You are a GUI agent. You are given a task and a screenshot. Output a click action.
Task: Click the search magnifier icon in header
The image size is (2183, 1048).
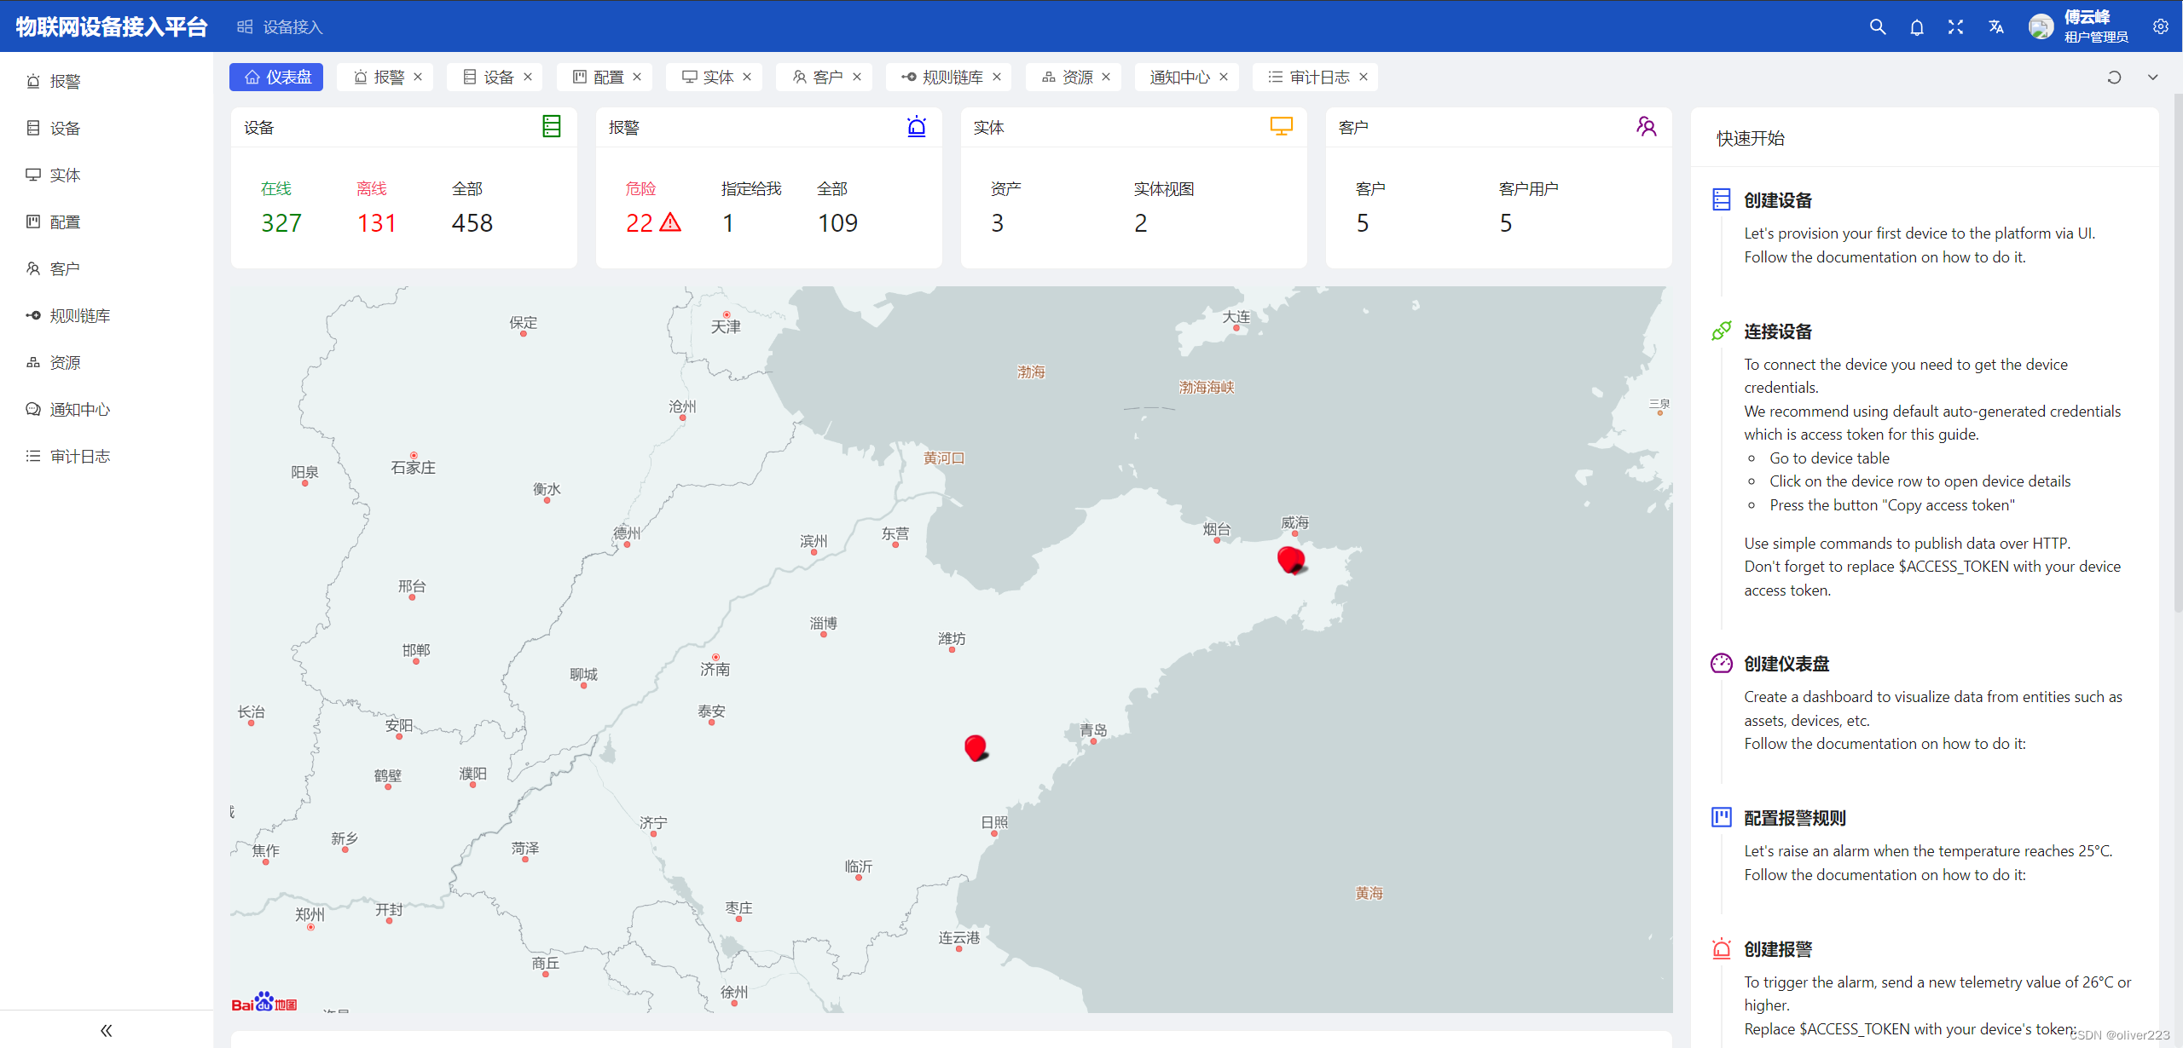[1877, 26]
